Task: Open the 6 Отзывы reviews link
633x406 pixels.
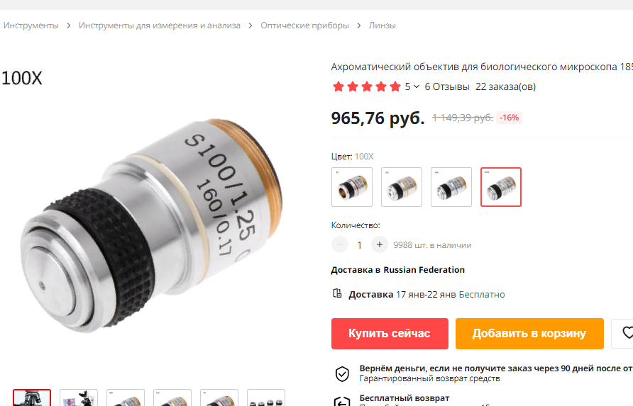Action: [x=447, y=86]
